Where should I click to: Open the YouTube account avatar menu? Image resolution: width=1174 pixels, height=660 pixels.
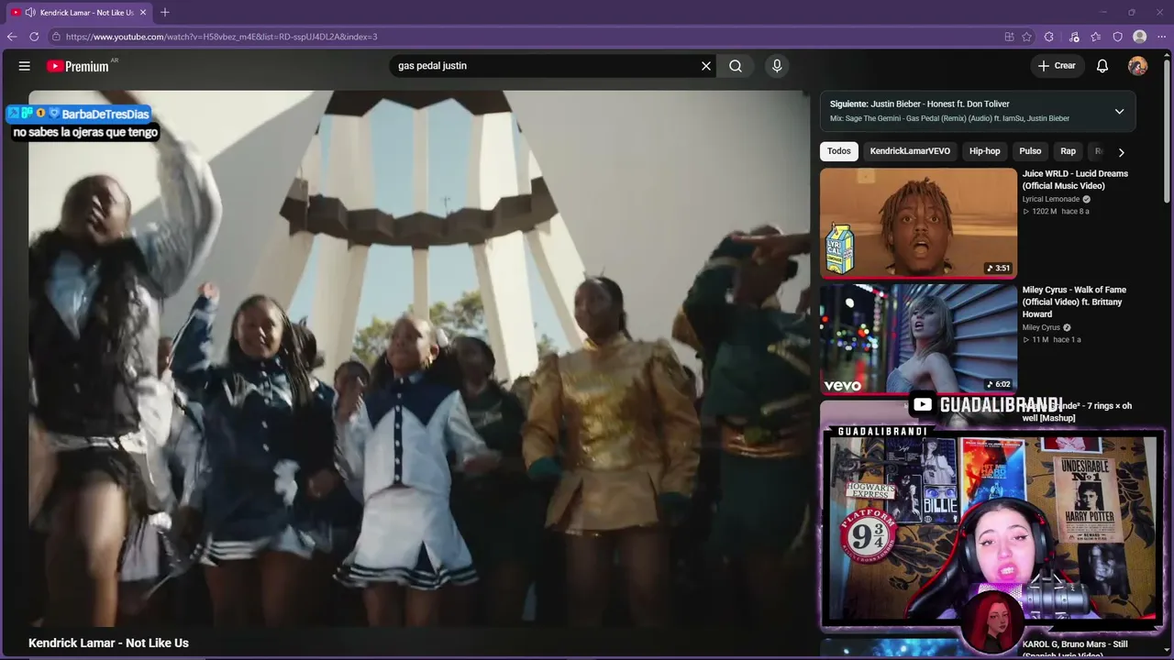click(x=1137, y=66)
